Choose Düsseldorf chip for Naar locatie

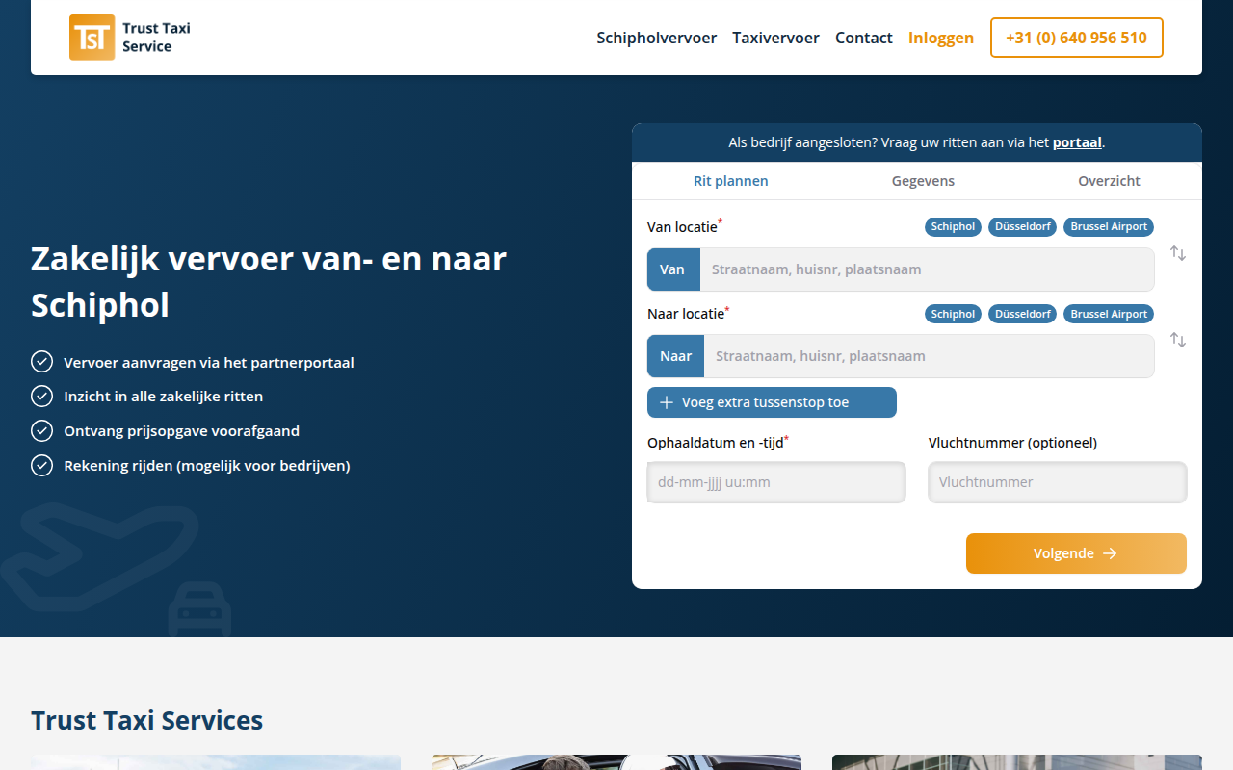(1022, 314)
